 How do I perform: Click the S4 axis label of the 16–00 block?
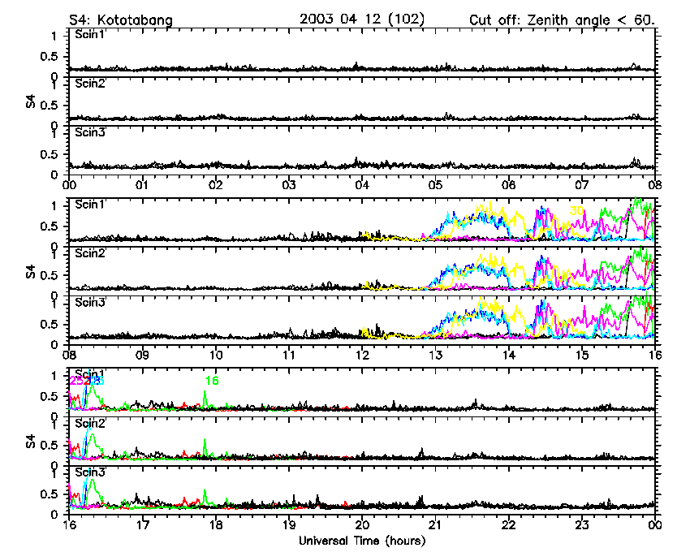(30, 442)
